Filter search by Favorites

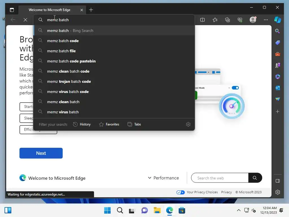click(x=109, y=124)
